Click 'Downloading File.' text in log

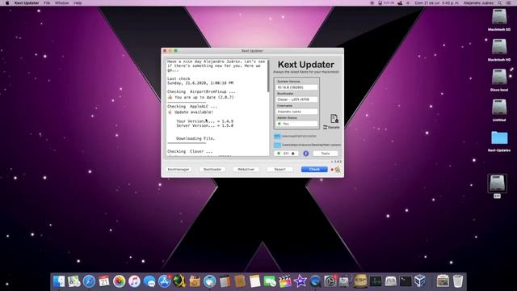(x=195, y=138)
